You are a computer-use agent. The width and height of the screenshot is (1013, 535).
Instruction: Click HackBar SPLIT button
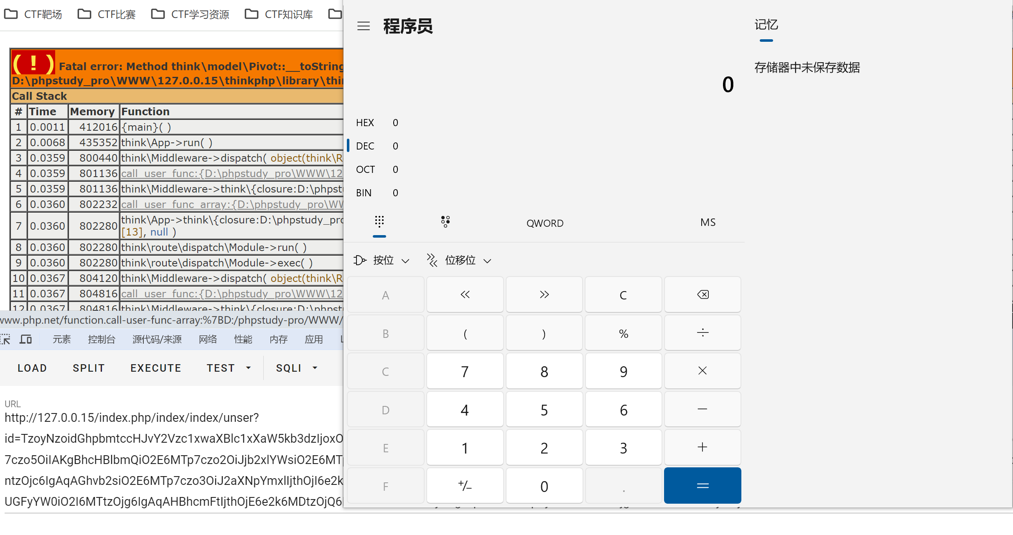pos(89,368)
